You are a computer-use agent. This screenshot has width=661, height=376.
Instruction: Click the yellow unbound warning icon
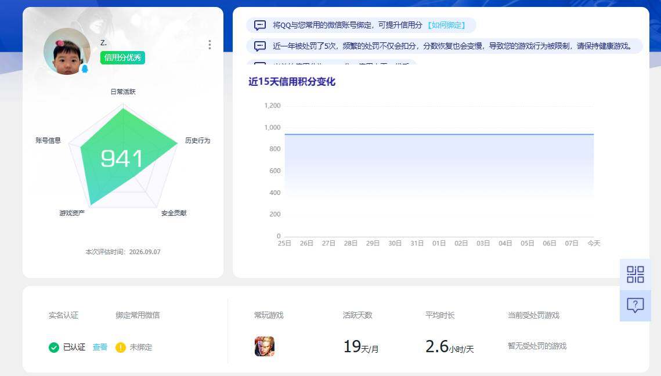[121, 348]
